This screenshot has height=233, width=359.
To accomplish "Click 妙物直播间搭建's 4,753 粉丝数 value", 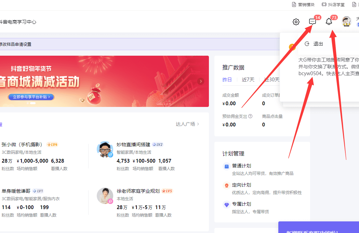I will [x=123, y=161].
